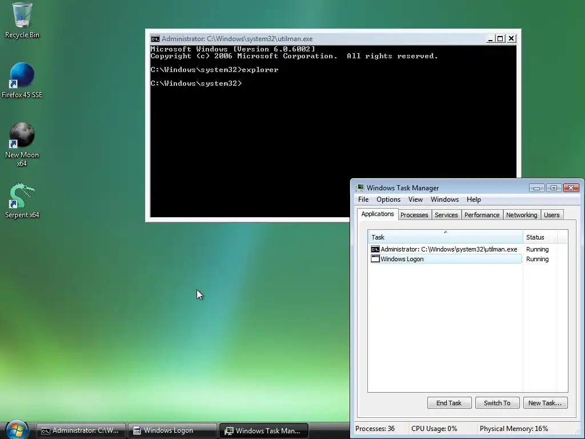Viewport: 585px width, 439px height.
Task: Click the last C:\Windows\system32> prompt line
Action: click(x=197, y=83)
